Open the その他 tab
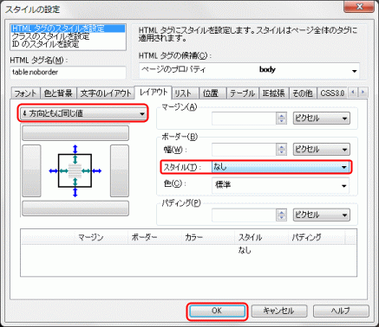The height and width of the screenshot is (327, 379). click(303, 93)
